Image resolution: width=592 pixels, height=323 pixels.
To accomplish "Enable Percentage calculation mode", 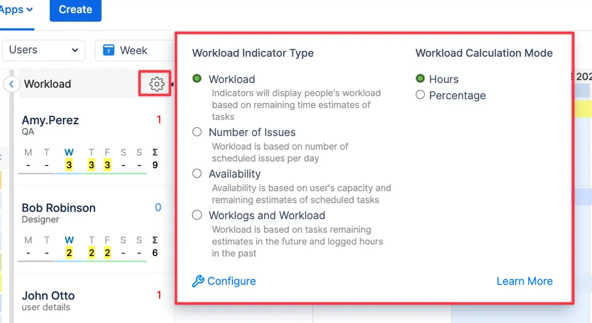I will click(420, 95).
